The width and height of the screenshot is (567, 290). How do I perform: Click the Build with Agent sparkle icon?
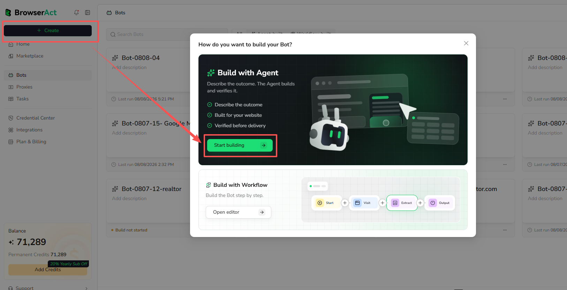tap(211, 73)
